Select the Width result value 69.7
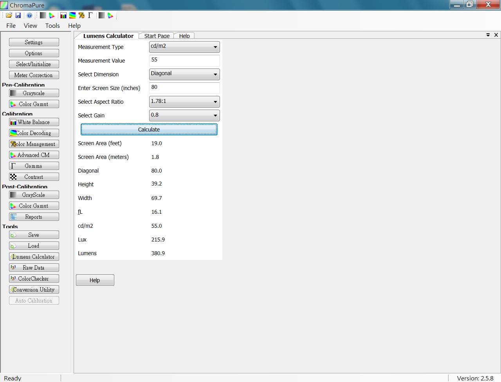 coord(157,198)
